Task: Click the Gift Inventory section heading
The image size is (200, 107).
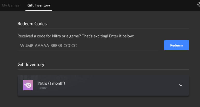Action: (31, 64)
